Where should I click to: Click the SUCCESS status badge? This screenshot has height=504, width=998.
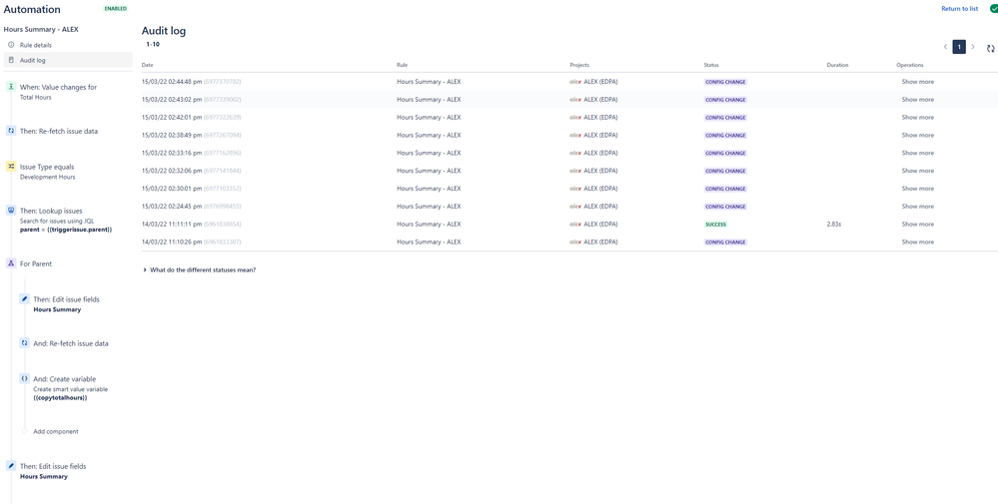[716, 225]
